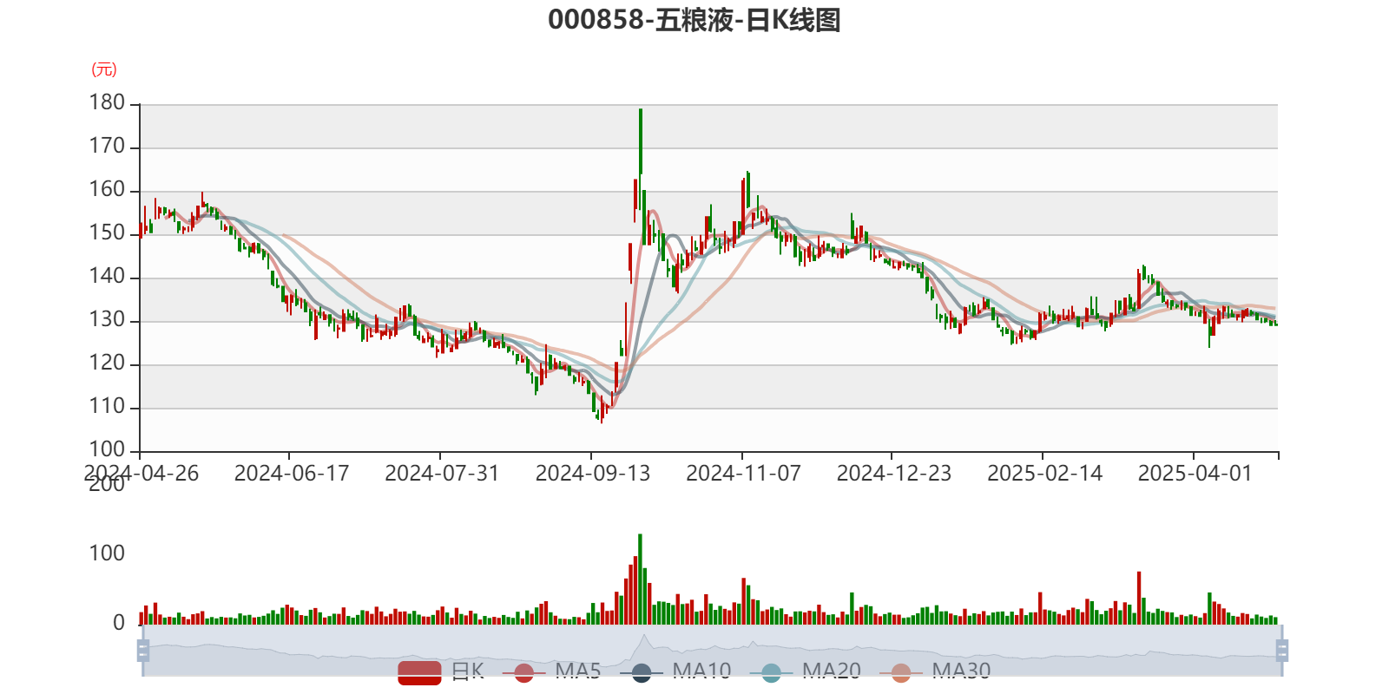Grab the right handle of the zoom slider
1389x694 pixels.
click(x=1281, y=650)
